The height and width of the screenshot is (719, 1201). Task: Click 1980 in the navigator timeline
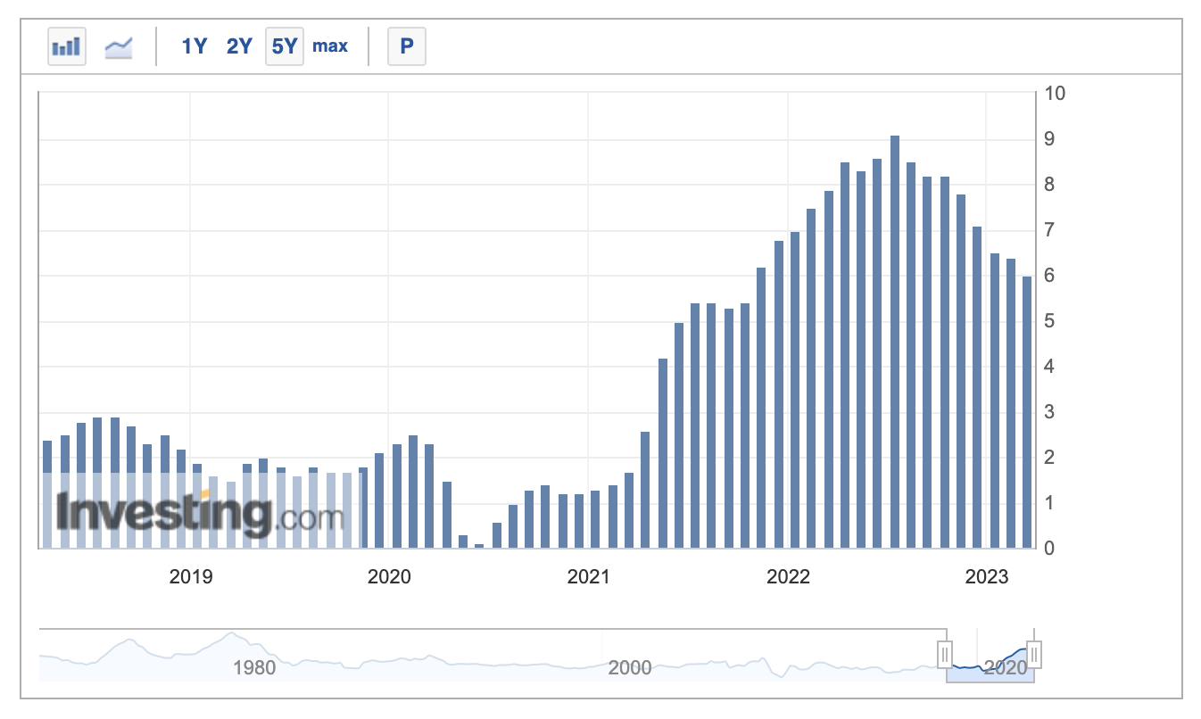point(254,666)
